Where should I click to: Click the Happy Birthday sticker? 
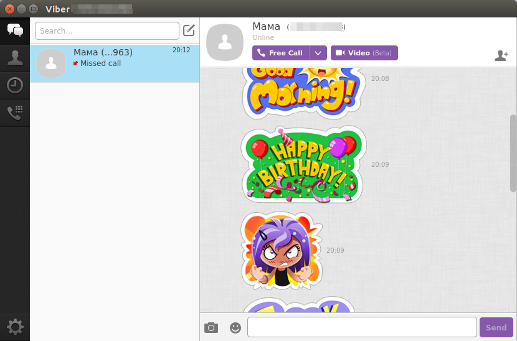tap(303, 164)
